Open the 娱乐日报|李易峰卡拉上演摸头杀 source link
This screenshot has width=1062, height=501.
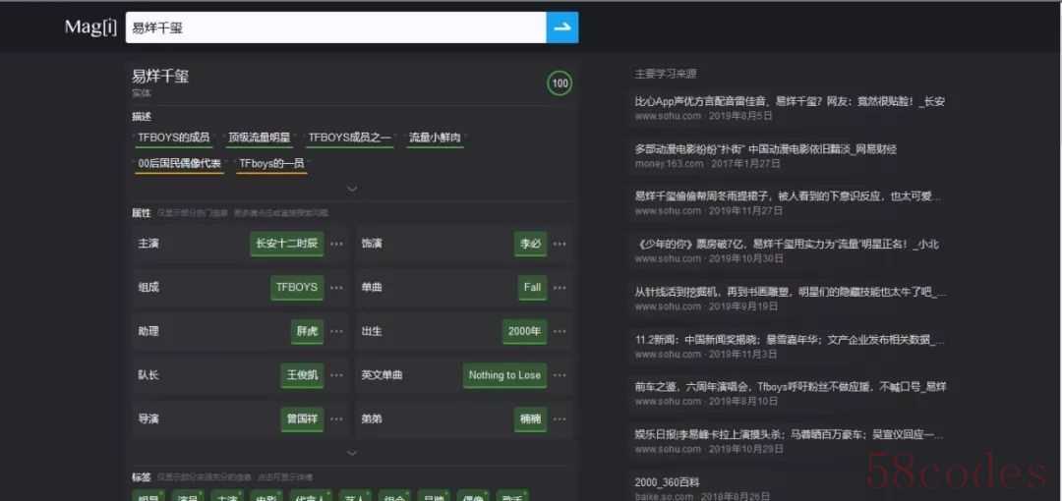point(789,434)
